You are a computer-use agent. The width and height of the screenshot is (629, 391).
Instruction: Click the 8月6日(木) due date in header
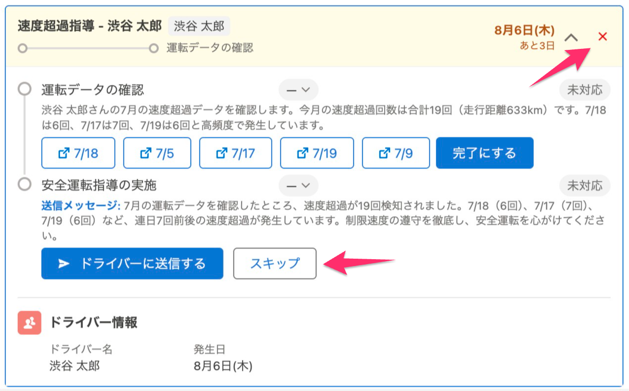524,30
